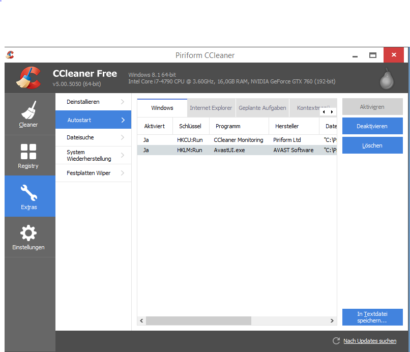The height and width of the screenshot is (352, 410).
Task: Click the Löschen button
Action: pos(372,145)
